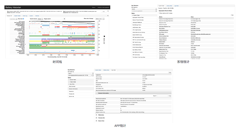Close the bugreport file info panel
This screenshot has height=130, width=242.
pos(108,11)
